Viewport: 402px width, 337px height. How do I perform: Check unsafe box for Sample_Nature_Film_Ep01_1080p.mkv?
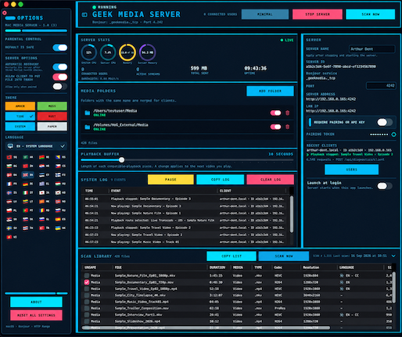tap(87, 275)
